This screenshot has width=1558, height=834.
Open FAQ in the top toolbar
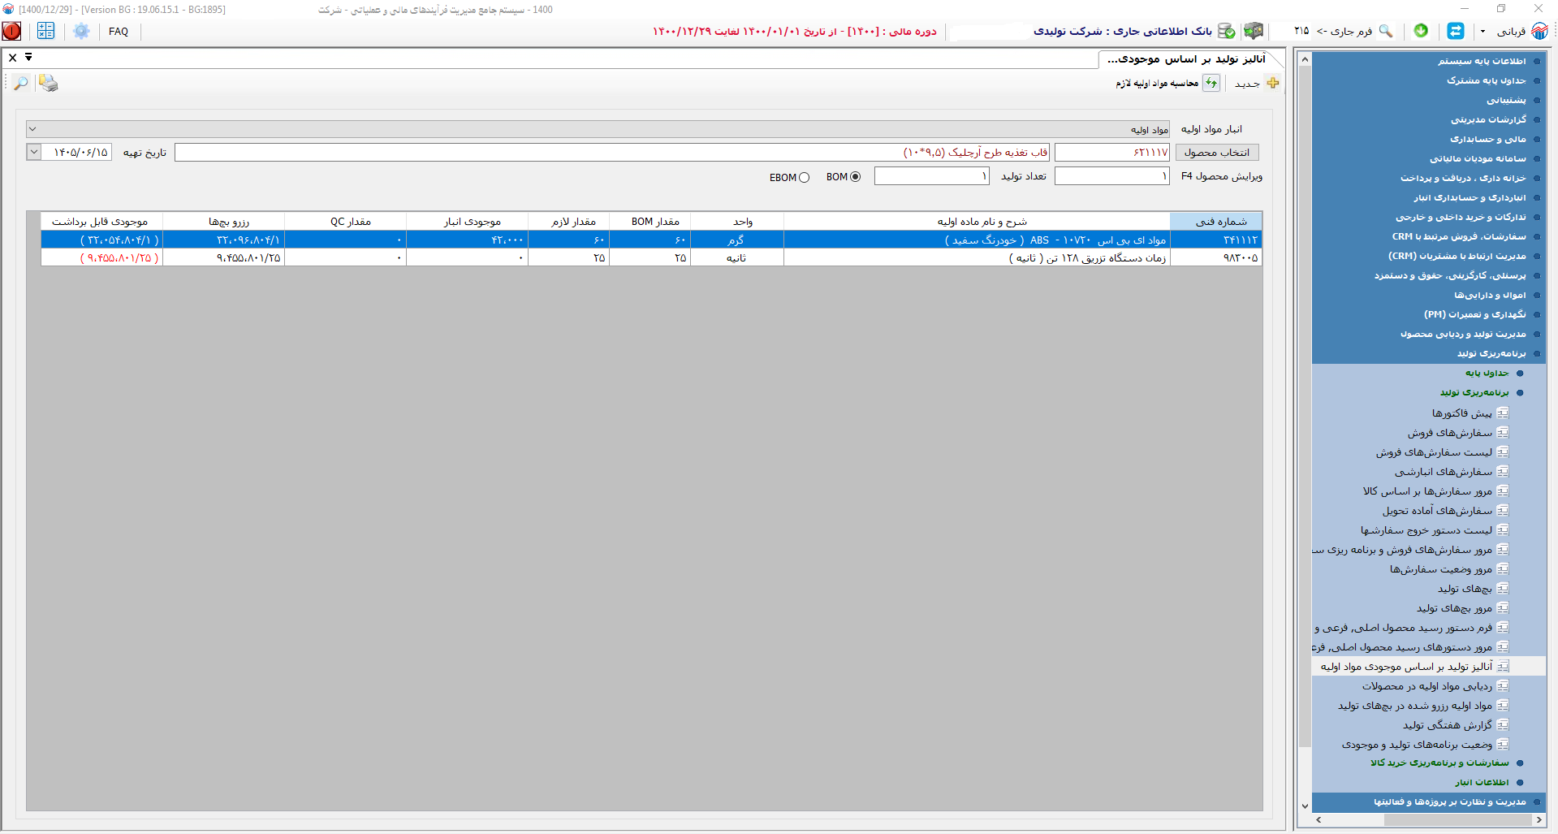tap(119, 32)
